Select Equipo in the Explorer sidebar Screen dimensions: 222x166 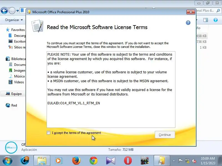13,94
